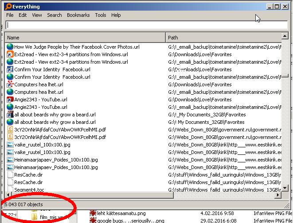
Task: Select How We Judge People by Their Facebook Cover Photos.url
Action: click(x=77, y=47)
